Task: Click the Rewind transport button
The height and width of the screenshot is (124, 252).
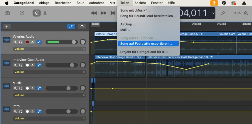Action: click(x=94, y=13)
